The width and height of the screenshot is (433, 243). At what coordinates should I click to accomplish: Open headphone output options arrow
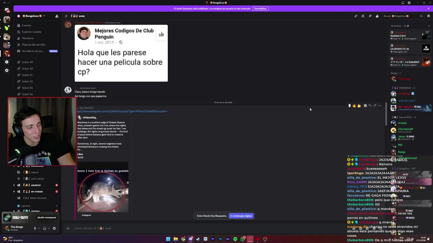(49, 228)
